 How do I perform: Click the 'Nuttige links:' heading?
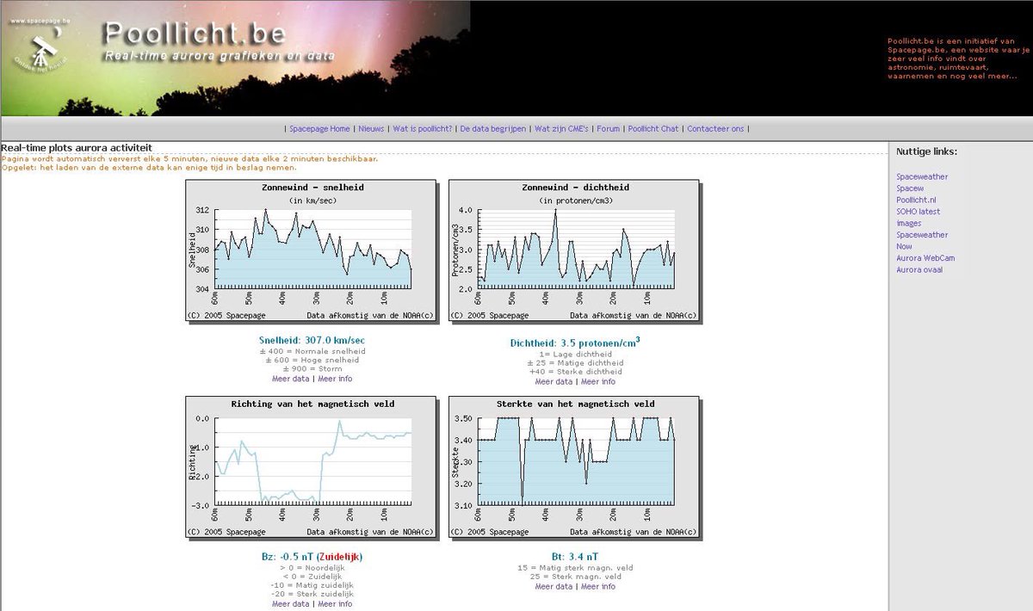(926, 151)
